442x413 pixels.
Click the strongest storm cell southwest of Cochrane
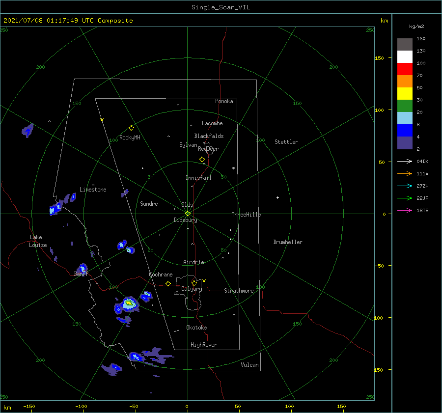[129, 303]
